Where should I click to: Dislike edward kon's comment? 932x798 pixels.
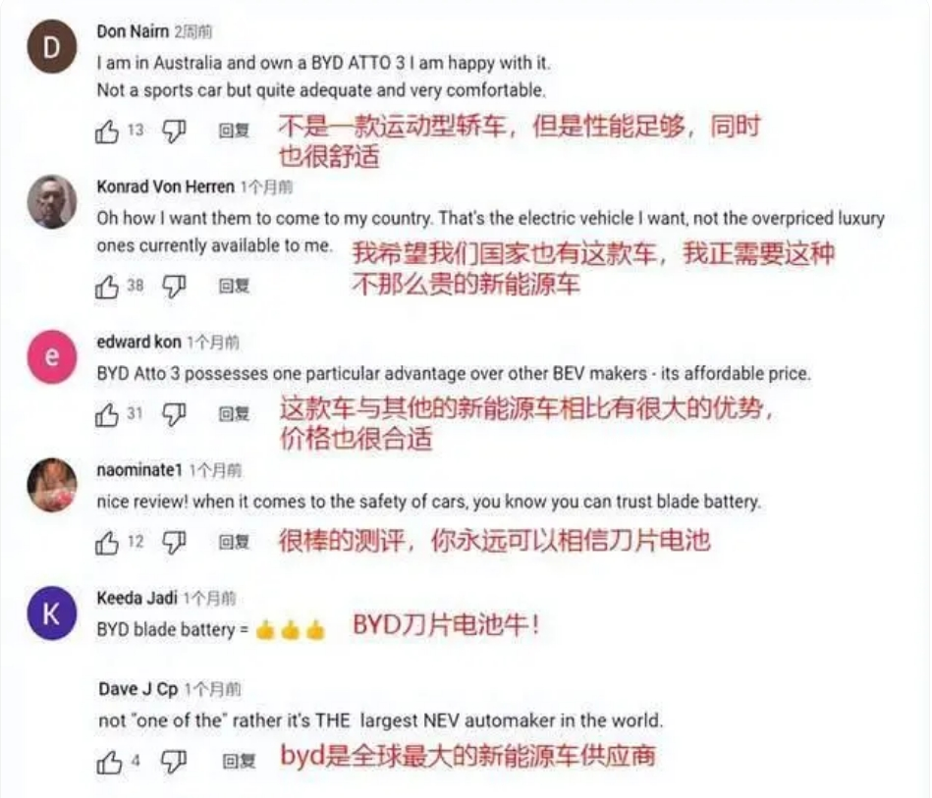pyautogui.click(x=174, y=414)
